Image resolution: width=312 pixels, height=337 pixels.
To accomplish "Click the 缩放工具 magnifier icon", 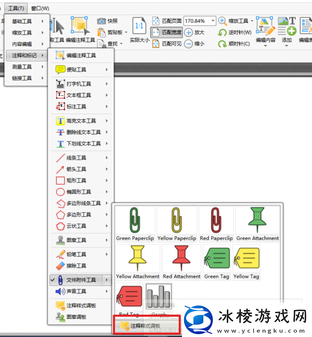I will point(222,21).
